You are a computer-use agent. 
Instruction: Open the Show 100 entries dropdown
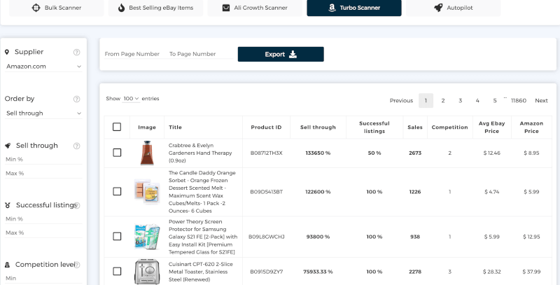tap(131, 99)
